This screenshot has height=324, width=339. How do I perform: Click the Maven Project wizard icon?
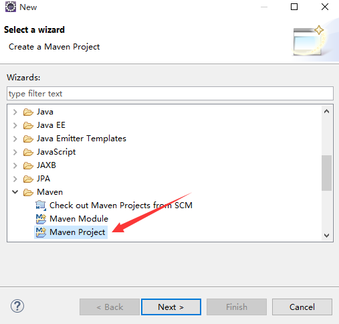(41, 232)
